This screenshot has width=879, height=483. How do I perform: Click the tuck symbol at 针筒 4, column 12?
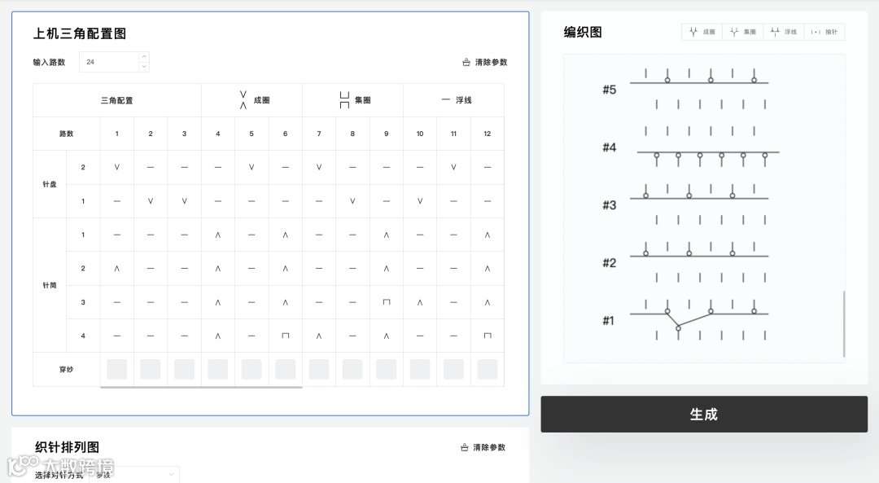(488, 336)
